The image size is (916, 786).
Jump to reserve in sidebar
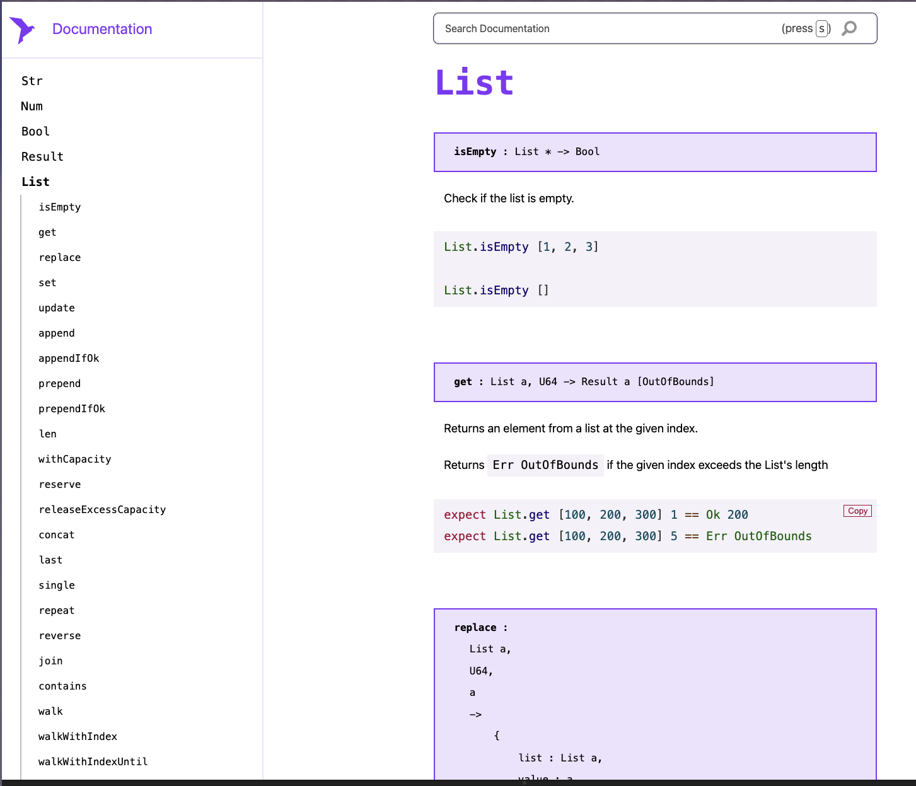(60, 484)
